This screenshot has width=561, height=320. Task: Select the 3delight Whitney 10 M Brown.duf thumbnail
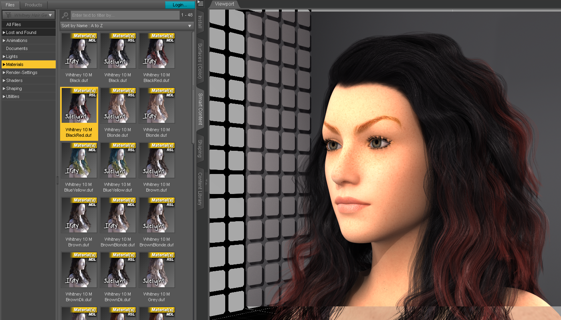157,160
